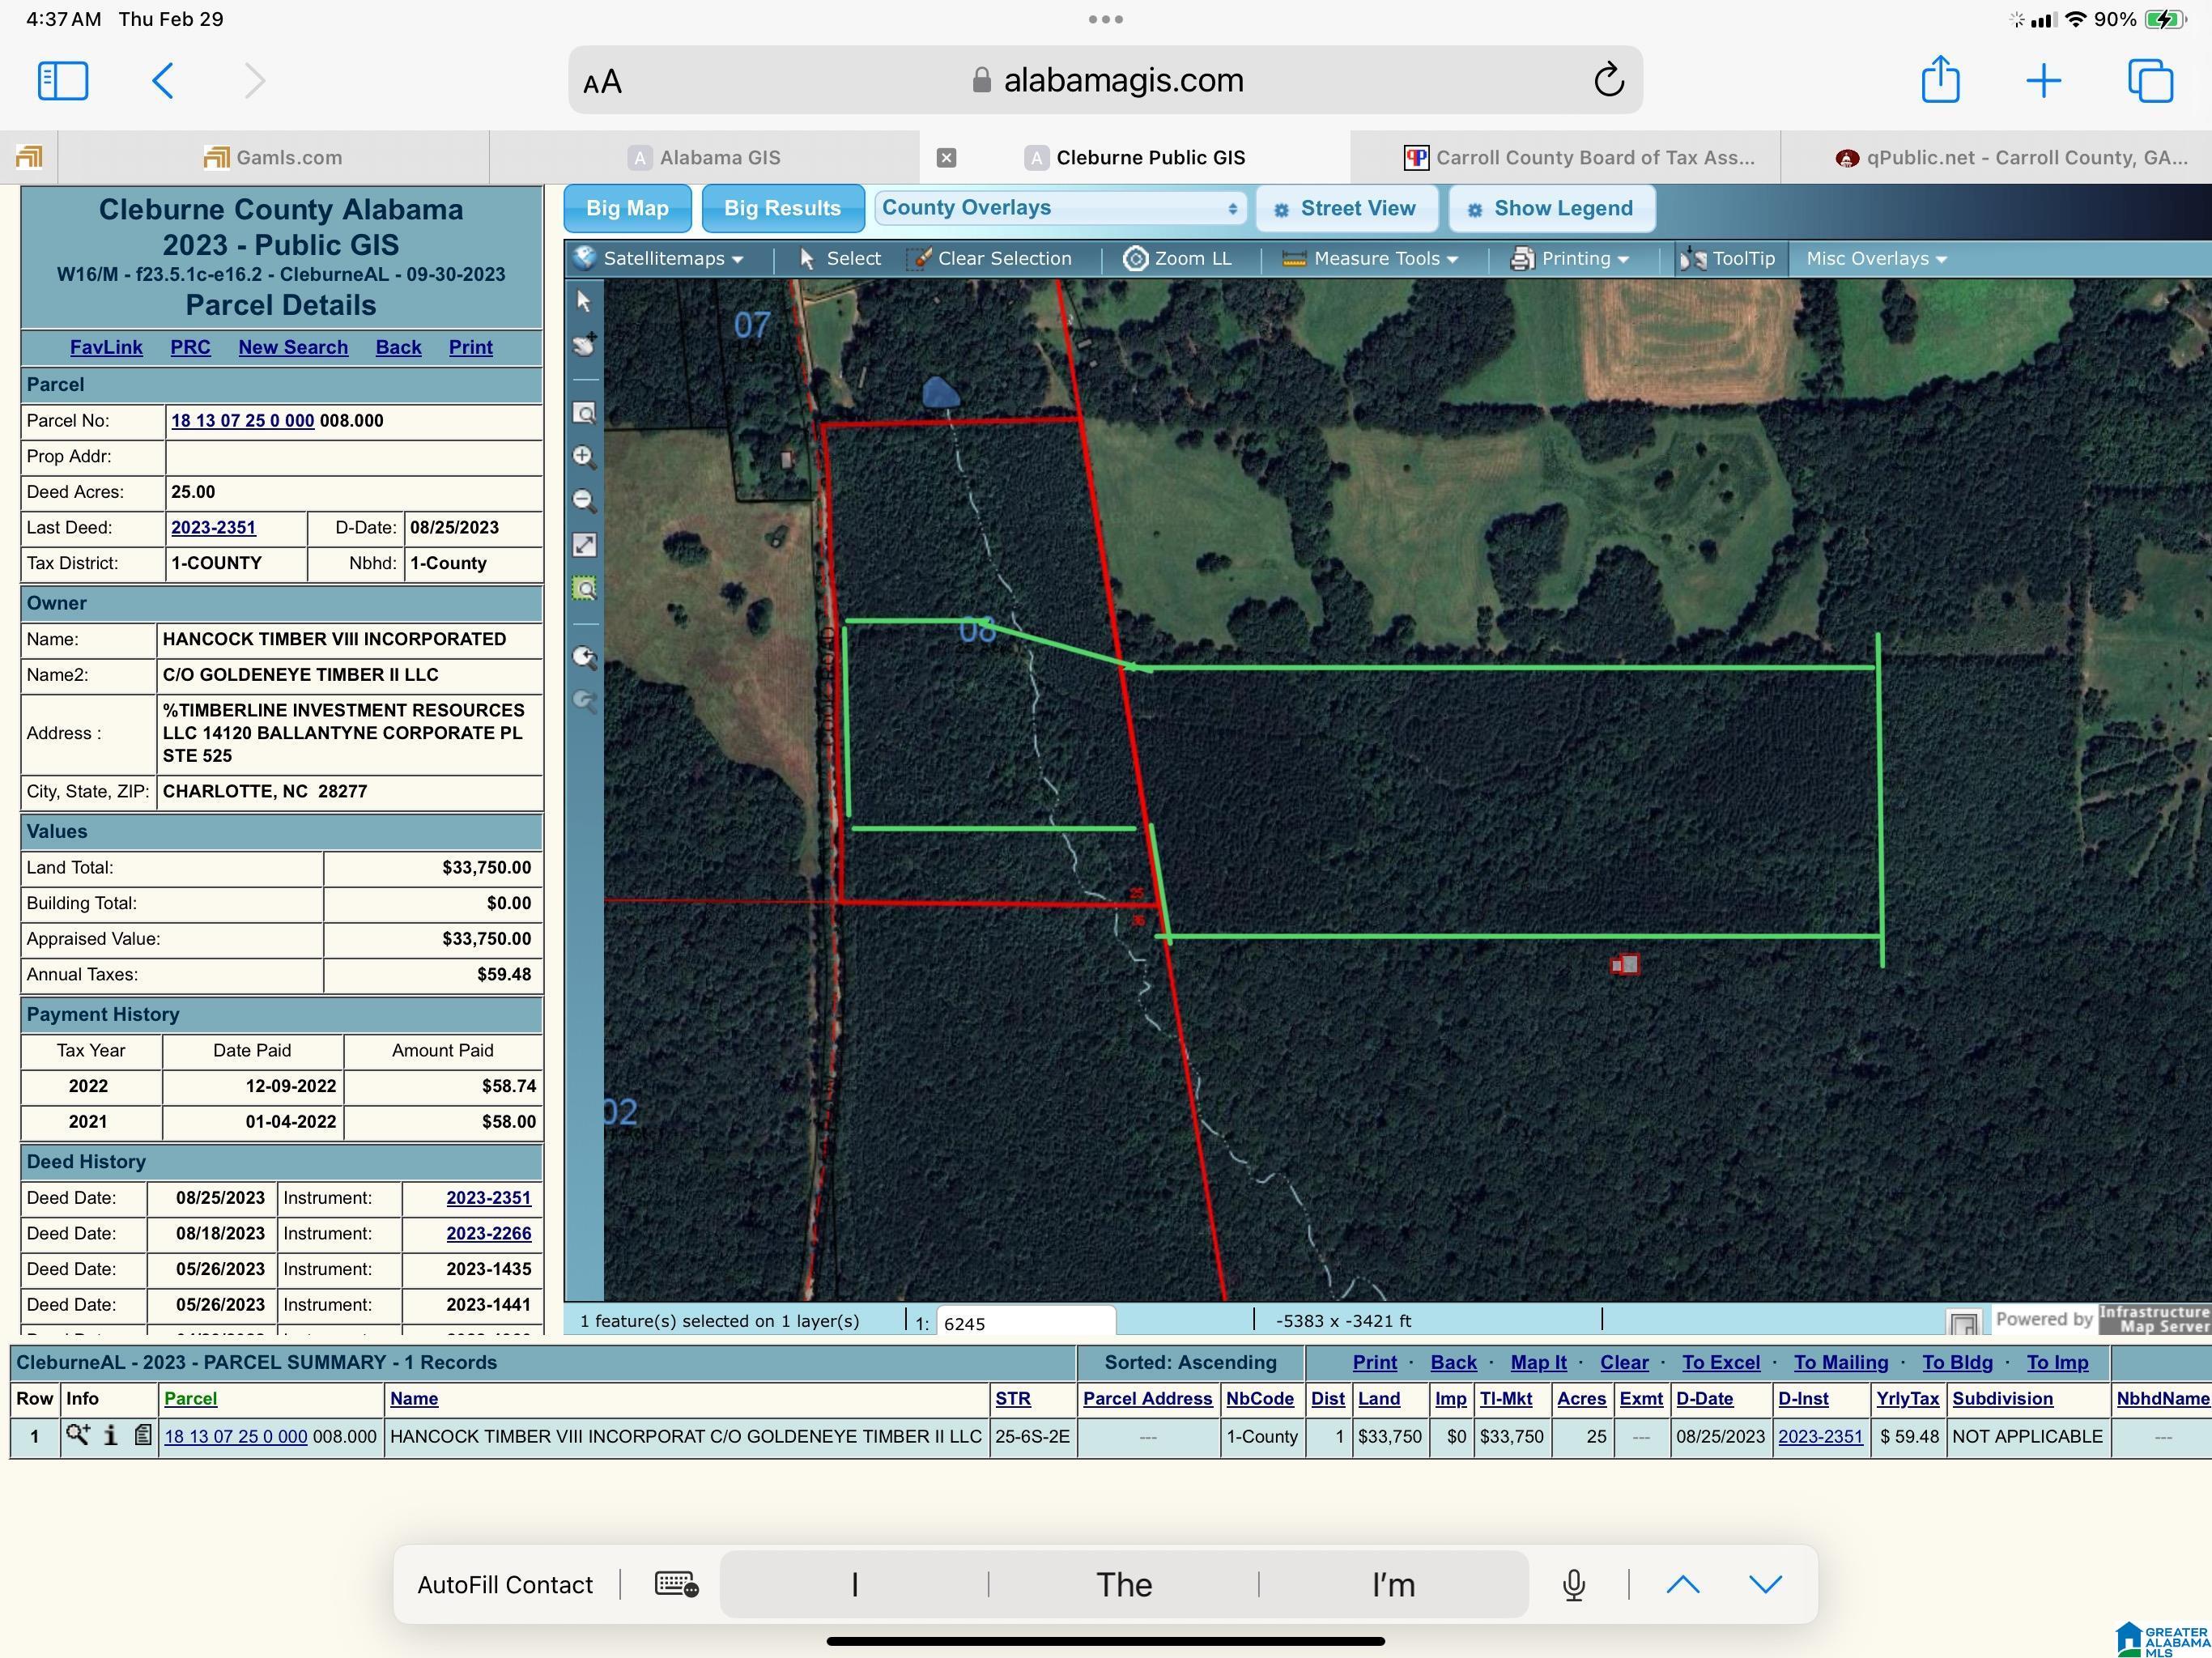The image size is (2212, 1658).
Task: Sort by the Acres column header
Action: 1581,1399
